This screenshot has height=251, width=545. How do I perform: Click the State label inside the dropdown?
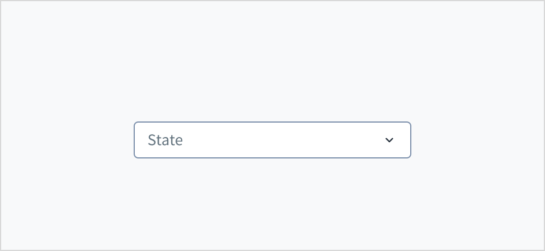point(165,140)
